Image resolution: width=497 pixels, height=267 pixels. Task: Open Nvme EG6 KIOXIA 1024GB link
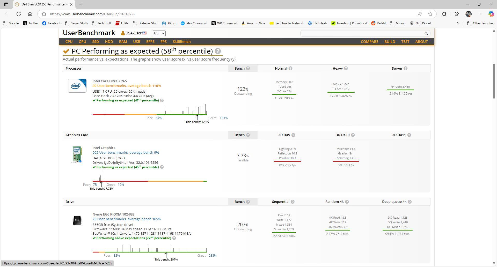click(113, 214)
